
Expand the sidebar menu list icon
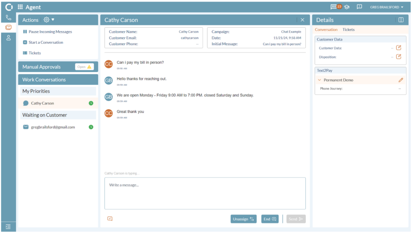pyautogui.click(x=8, y=227)
